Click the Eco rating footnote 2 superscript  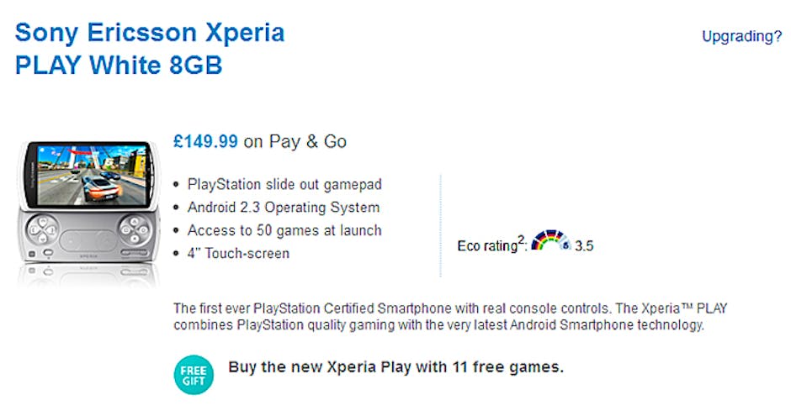(x=522, y=239)
